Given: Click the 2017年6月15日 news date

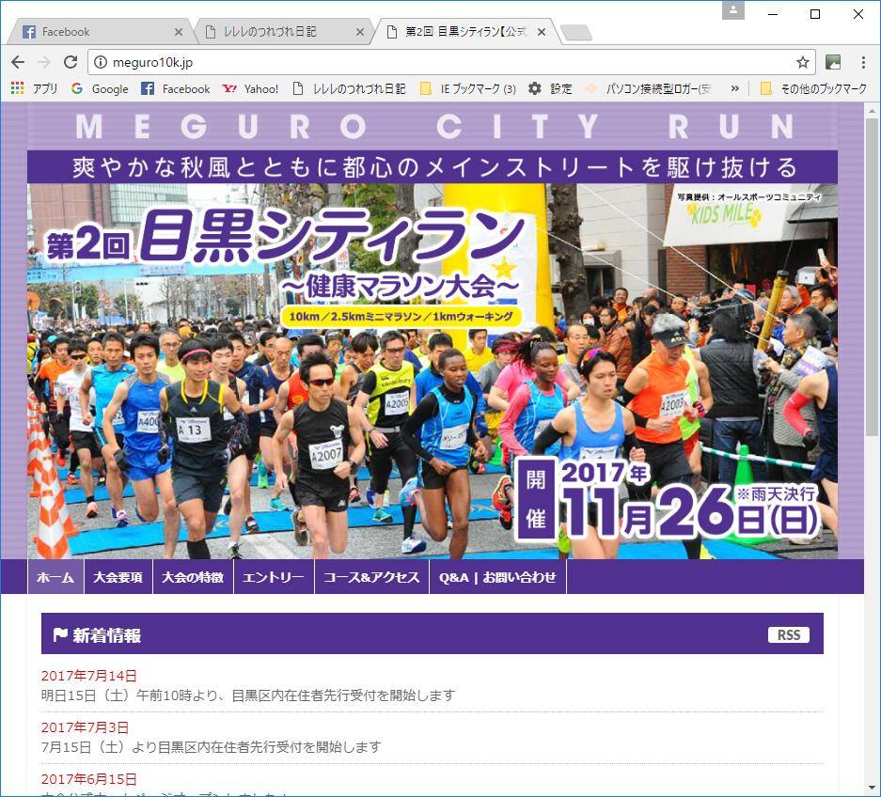Looking at the screenshot, I should tap(88, 779).
